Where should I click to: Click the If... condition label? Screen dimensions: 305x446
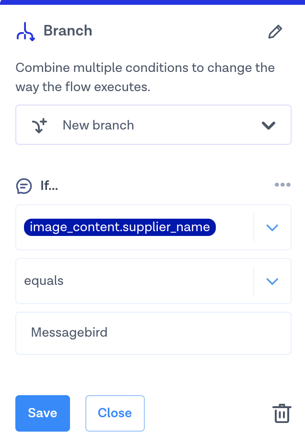tap(49, 186)
